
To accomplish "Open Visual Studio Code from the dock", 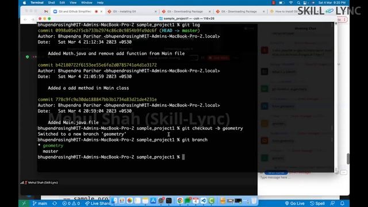I will (203, 201).
